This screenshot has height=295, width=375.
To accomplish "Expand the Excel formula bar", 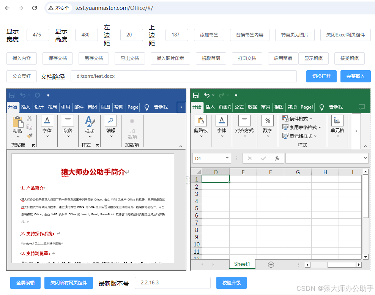I will (x=365, y=158).
